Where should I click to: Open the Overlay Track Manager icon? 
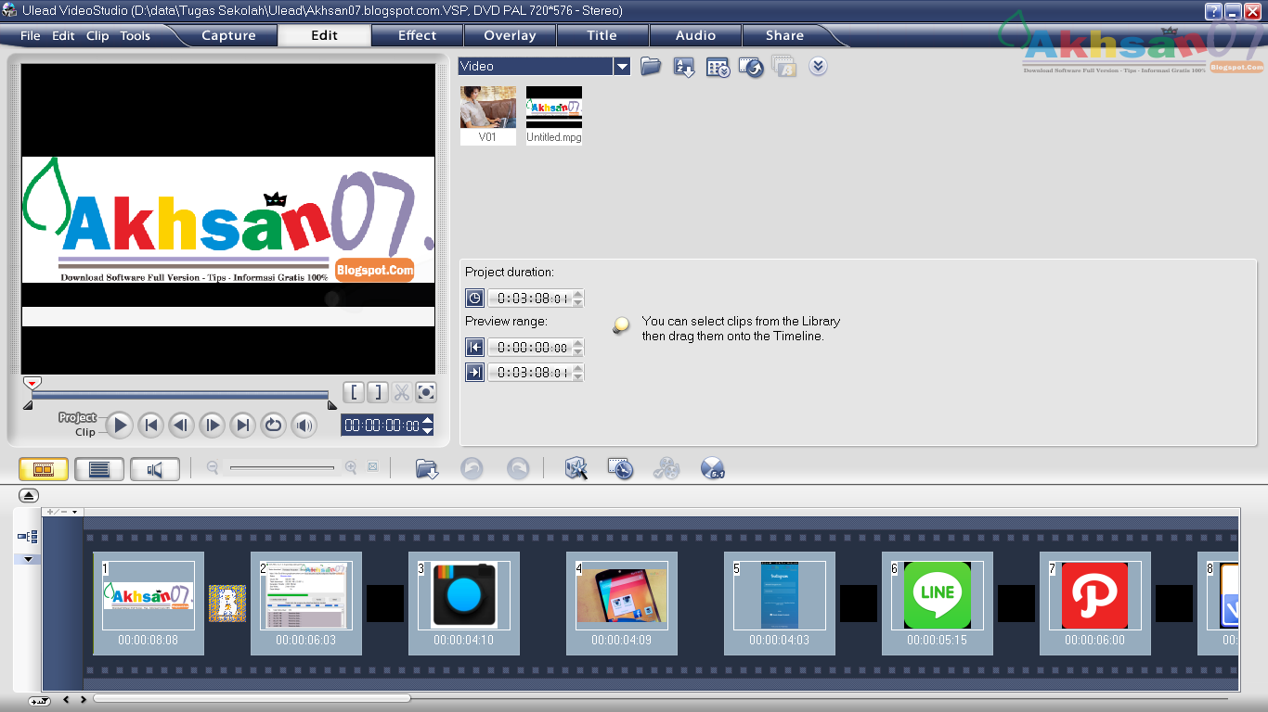[x=666, y=469]
